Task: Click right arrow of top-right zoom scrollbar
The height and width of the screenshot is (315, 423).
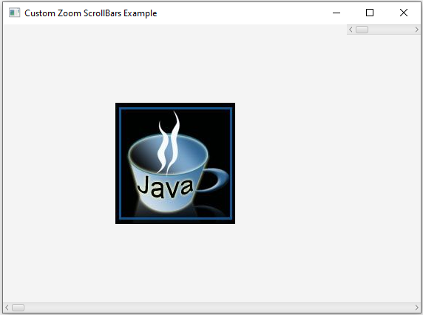Action: point(417,30)
